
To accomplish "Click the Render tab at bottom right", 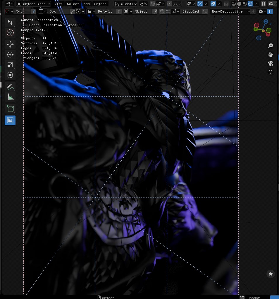I will click(254, 298).
